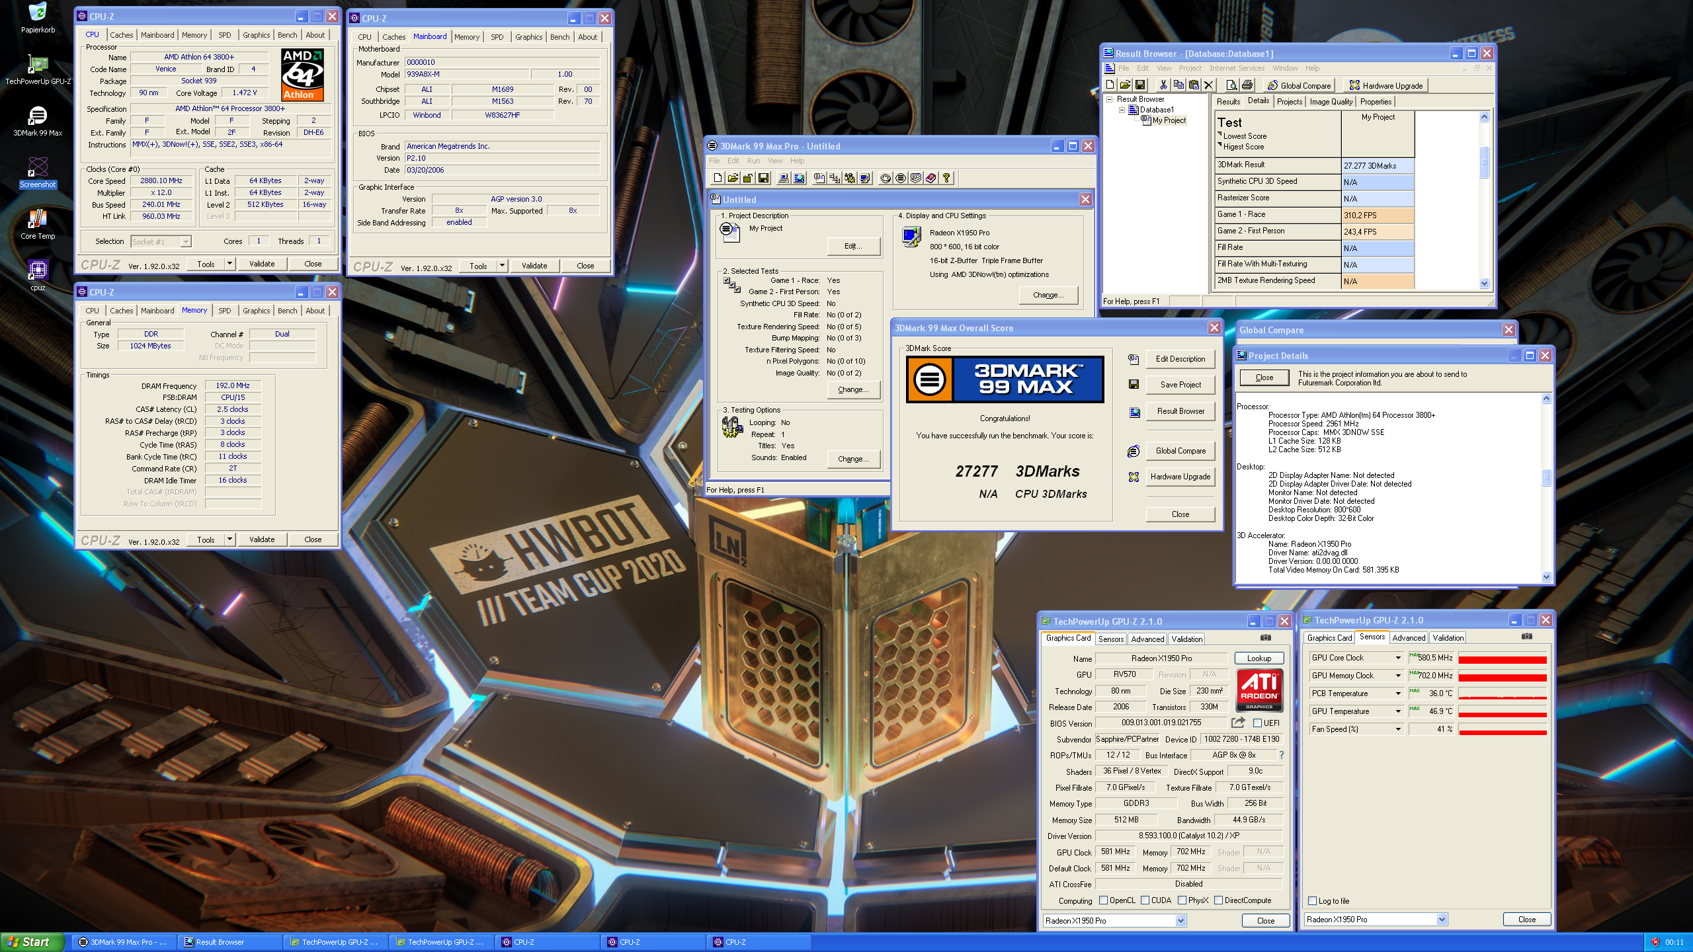This screenshot has height=952, width=1693.
Task: Click the BIOS export share icon in GPU-Z
Action: [x=1238, y=723]
